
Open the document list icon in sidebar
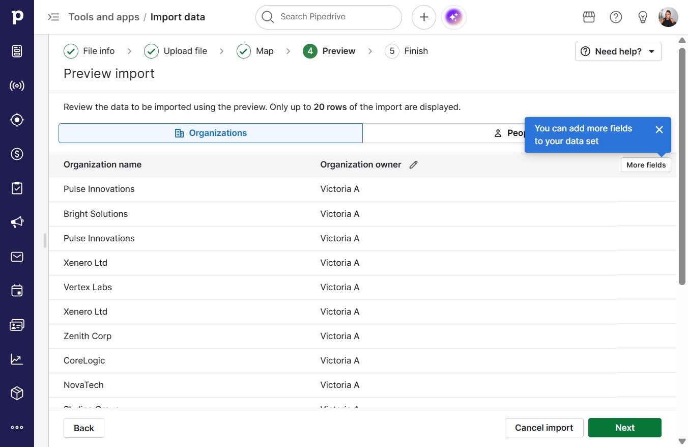[17, 51]
